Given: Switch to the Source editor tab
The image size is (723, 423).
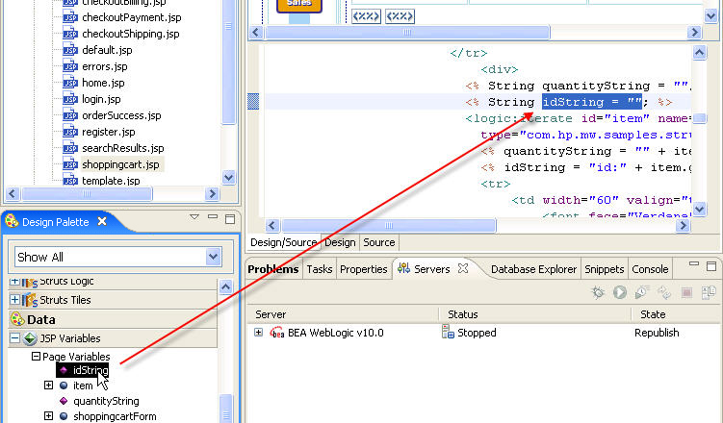Looking at the screenshot, I should point(379,242).
